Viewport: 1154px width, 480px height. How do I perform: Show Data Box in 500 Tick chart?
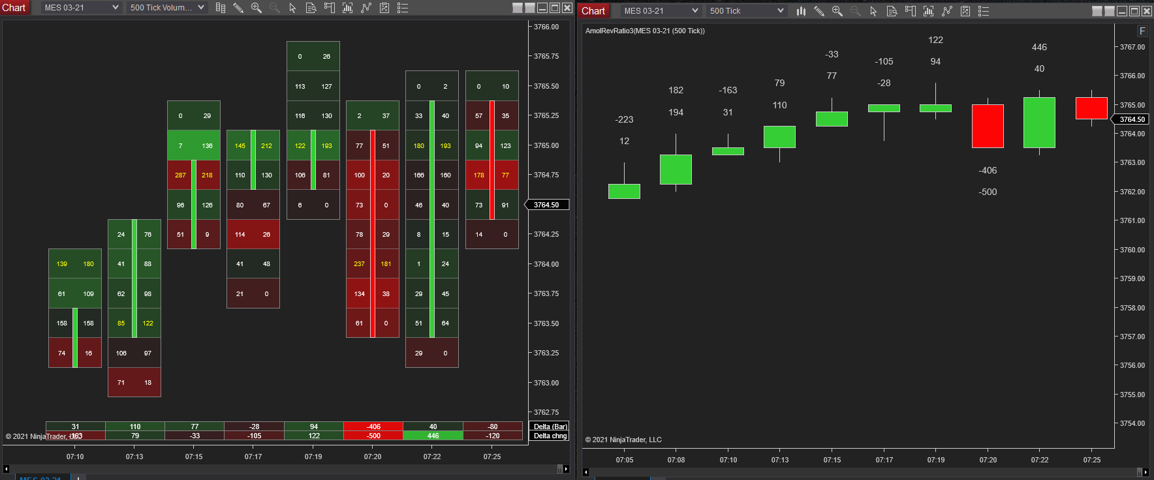click(x=892, y=11)
